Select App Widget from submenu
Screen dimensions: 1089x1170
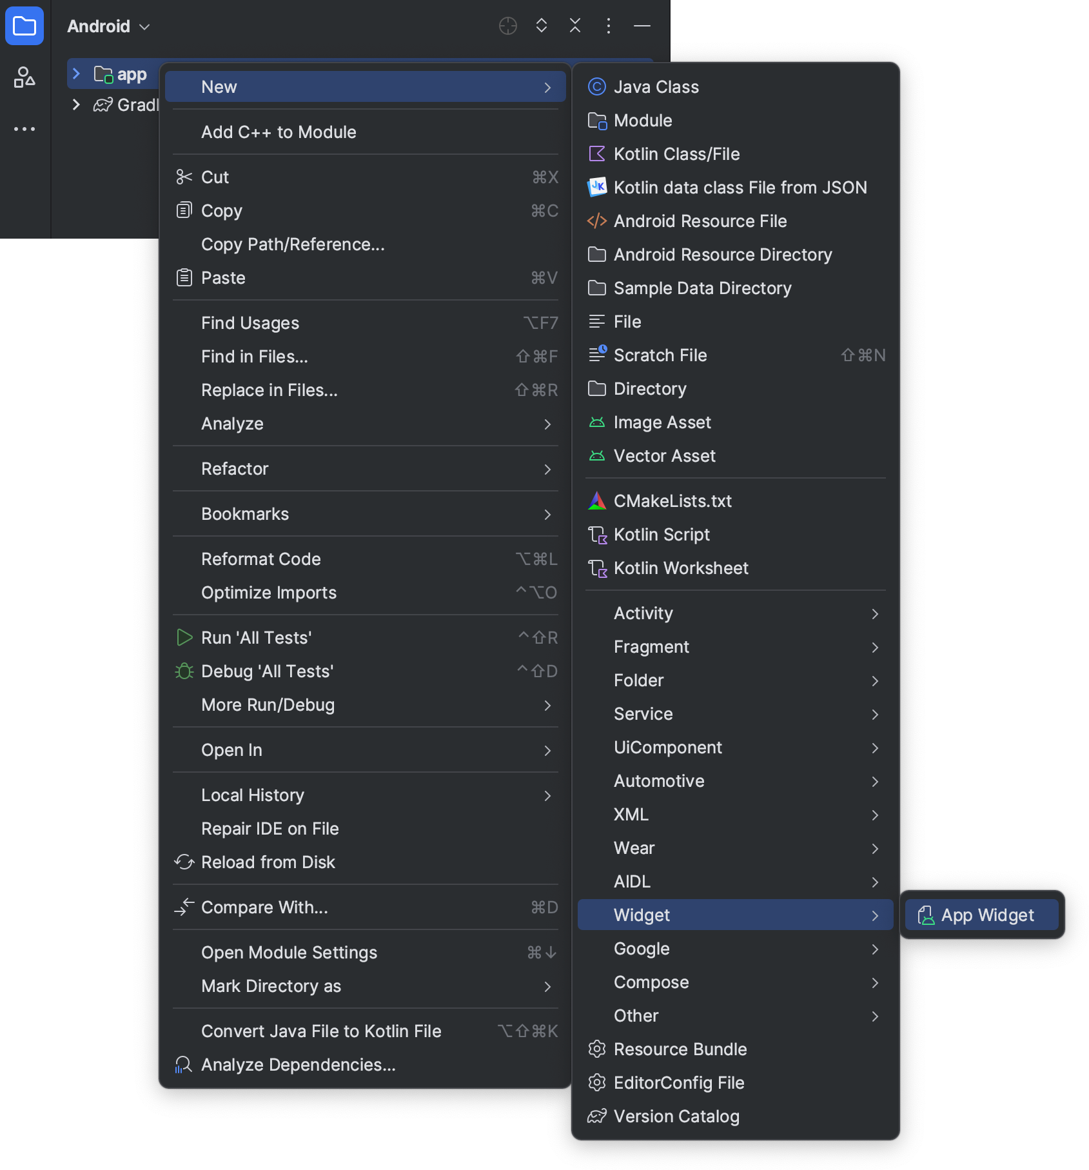[x=981, y=915]
